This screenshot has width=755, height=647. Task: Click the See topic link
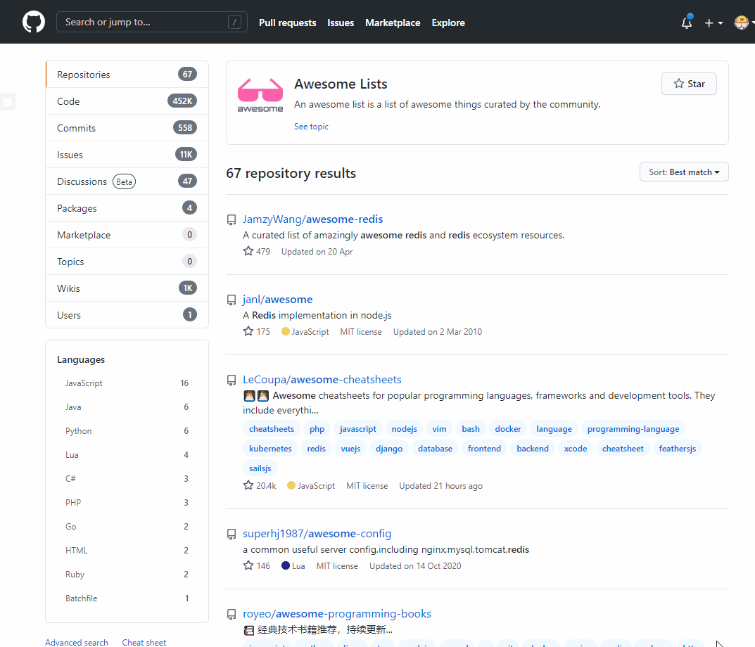(x=311, y=127)
